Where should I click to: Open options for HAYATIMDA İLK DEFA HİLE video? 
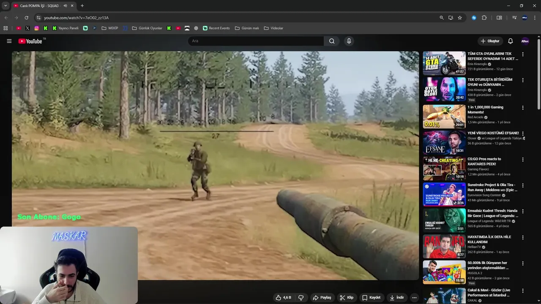coord(523,237)
